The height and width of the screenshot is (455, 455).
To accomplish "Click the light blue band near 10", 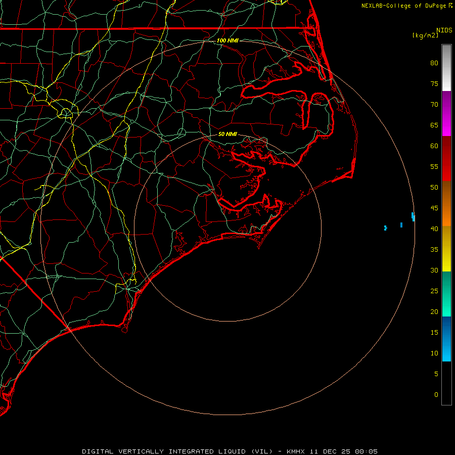I will coord(446,353).
